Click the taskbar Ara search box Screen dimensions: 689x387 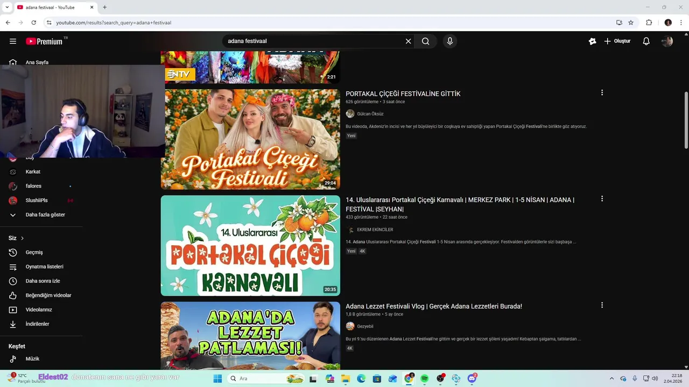(266, 378)
